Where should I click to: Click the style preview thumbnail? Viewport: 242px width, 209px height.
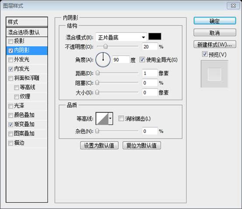tap(214, 74)
